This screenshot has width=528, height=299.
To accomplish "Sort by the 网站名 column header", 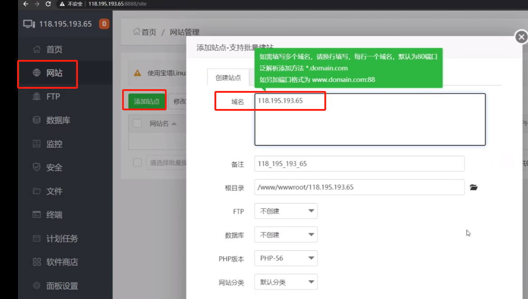I will click(x=159, y=123).
